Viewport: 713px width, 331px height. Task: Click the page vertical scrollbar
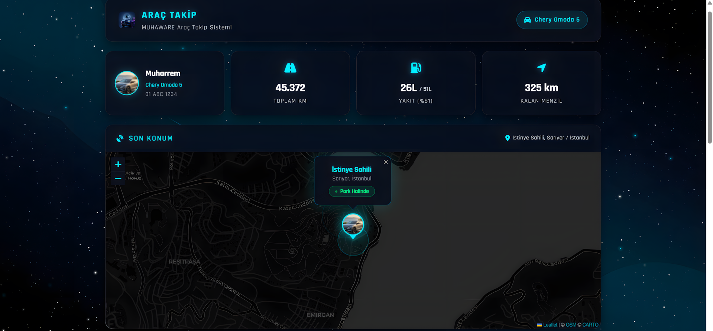710,77
